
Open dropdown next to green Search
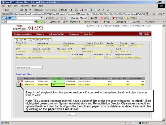coord(46,22)
